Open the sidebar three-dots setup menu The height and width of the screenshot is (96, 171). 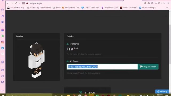point(3,91)
